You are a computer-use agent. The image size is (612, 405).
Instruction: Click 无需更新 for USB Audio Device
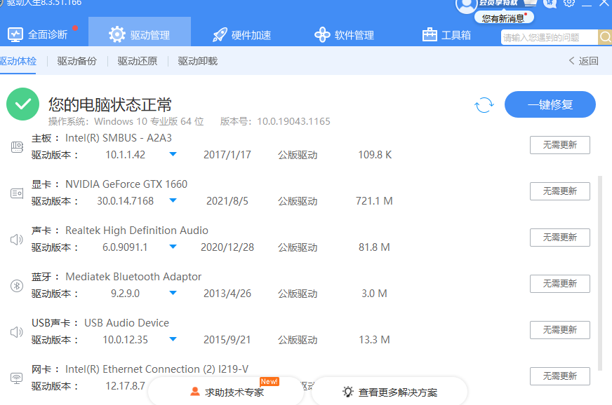pos(559,330)
